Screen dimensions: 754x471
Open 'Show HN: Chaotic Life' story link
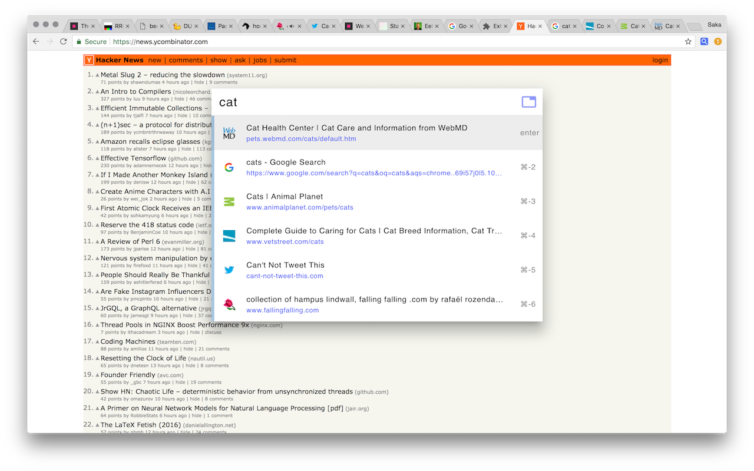pyautogui.click(x=227, y=392)
